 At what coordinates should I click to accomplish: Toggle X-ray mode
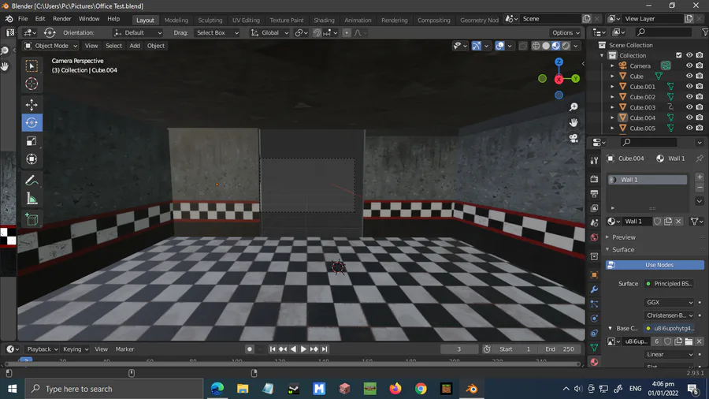[x=523, y=46]
